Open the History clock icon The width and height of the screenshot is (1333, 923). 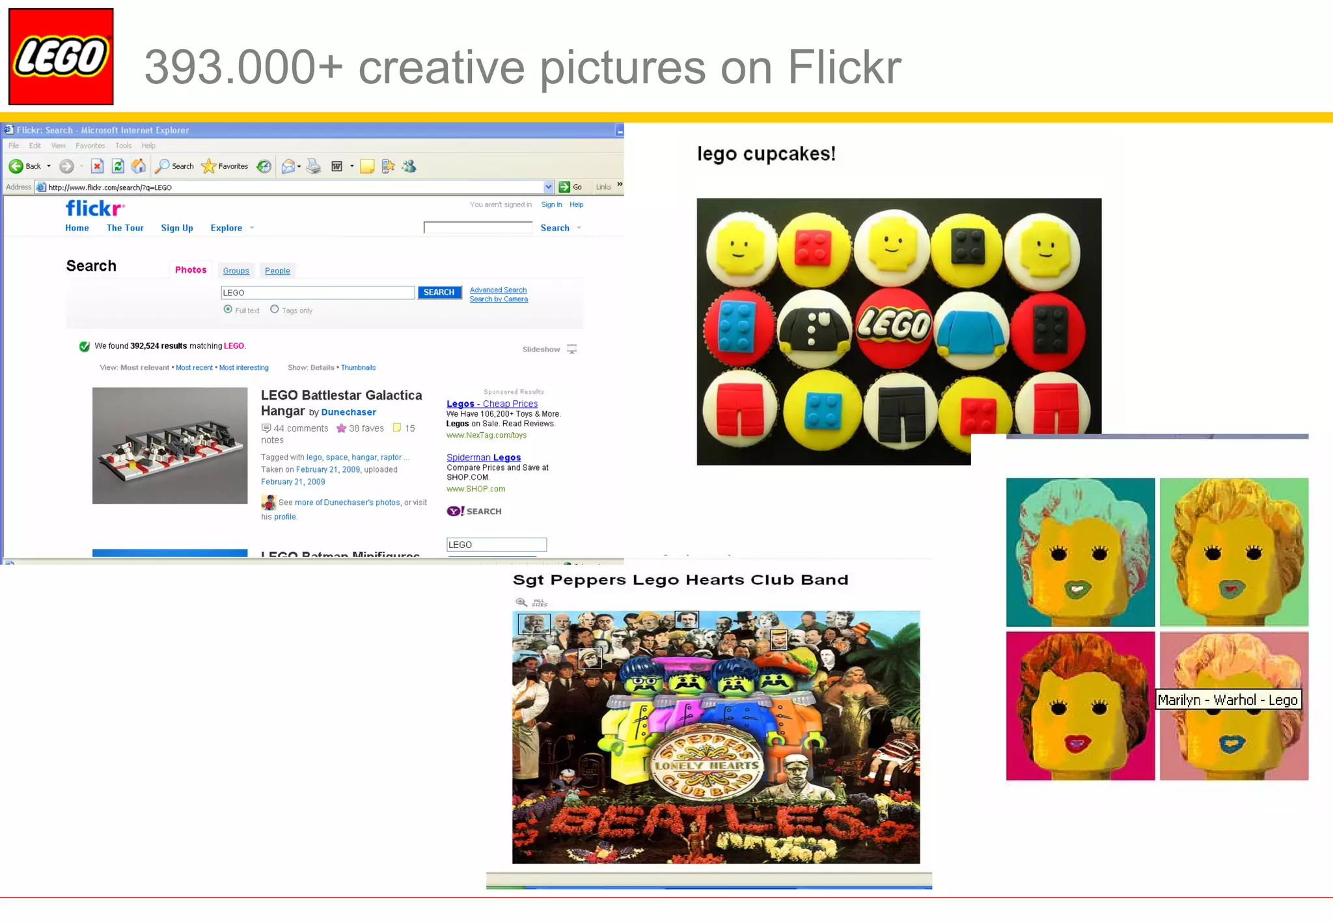coord(264,166)
